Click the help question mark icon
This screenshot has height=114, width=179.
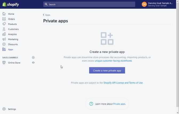point(91,104)
